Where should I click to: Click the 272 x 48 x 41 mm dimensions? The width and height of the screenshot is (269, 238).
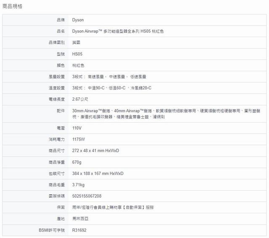pos(96,150)
